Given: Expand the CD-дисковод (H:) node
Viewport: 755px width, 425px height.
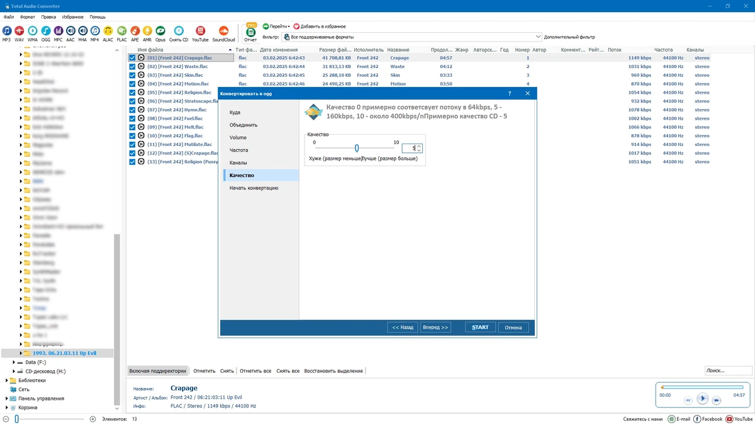Looking at the screenshot, I should tap(14, 371).
